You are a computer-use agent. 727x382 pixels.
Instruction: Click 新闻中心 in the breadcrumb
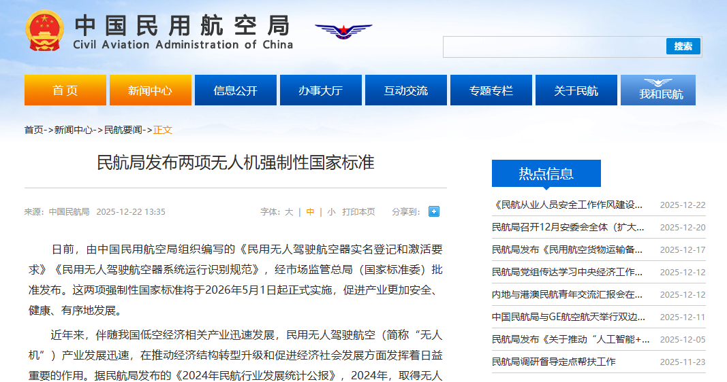pos(74,130)
